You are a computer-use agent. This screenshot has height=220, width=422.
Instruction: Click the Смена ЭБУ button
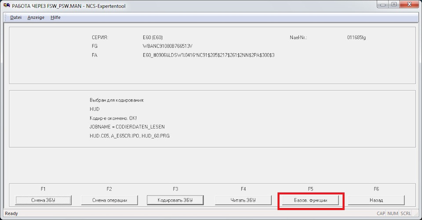coord(43,200)
